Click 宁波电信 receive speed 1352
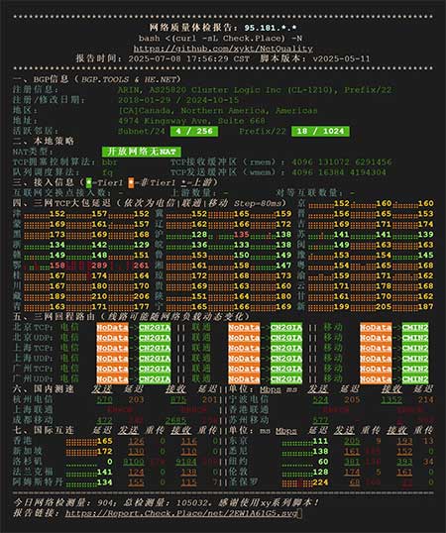 pyautogui.click(x=390, y=400)
